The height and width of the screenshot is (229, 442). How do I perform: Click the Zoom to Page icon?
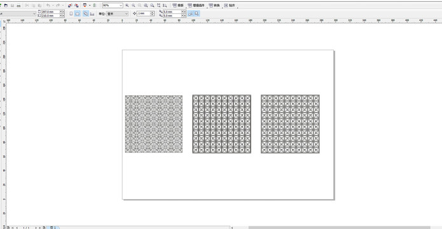pyautogui.click(x=152, y=5)
